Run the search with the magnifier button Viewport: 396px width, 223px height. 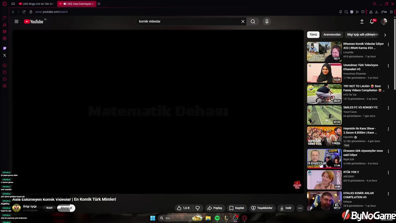[x=253, y=21]
